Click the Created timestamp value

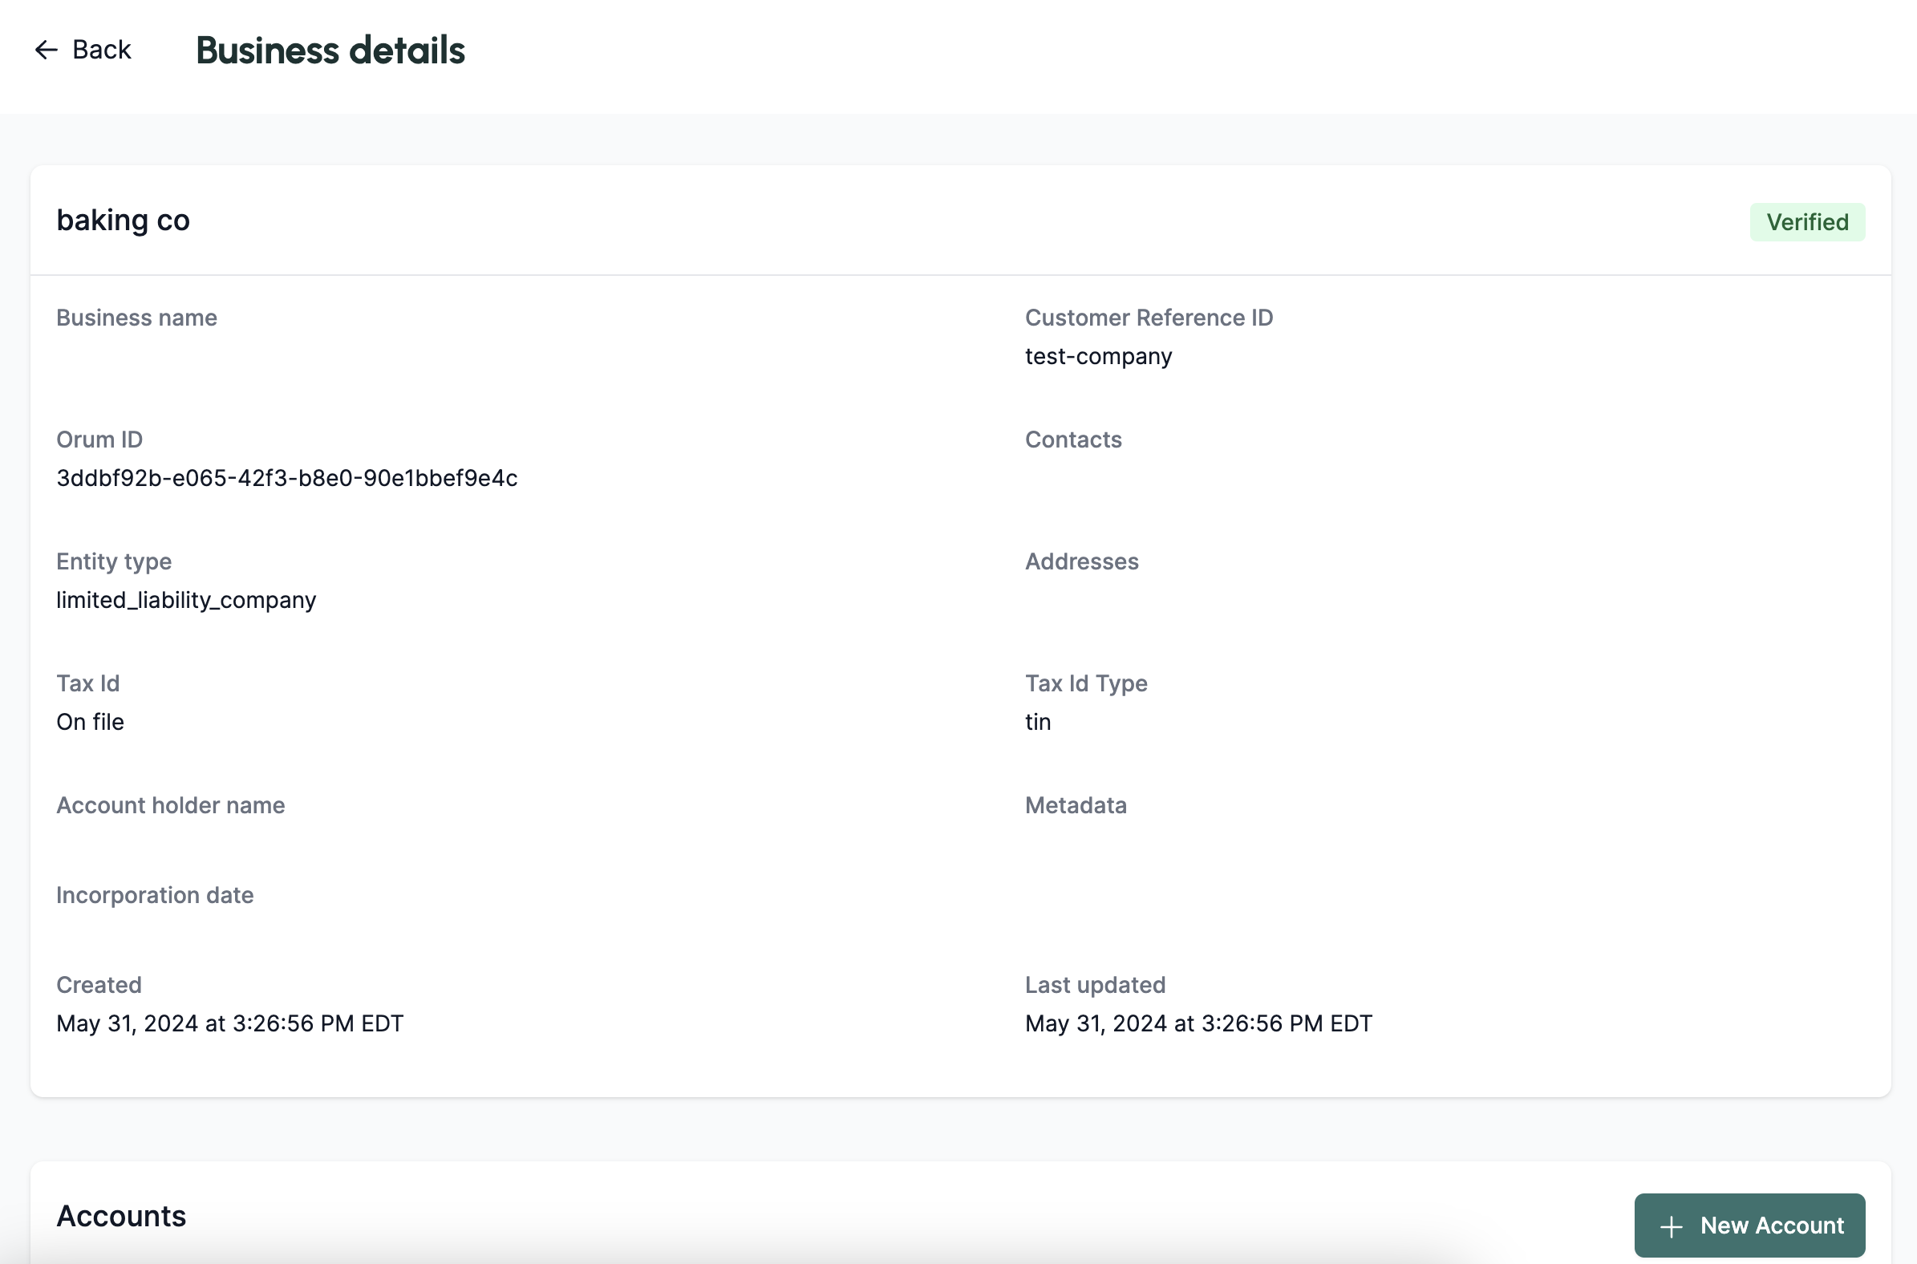point(229,1023)
